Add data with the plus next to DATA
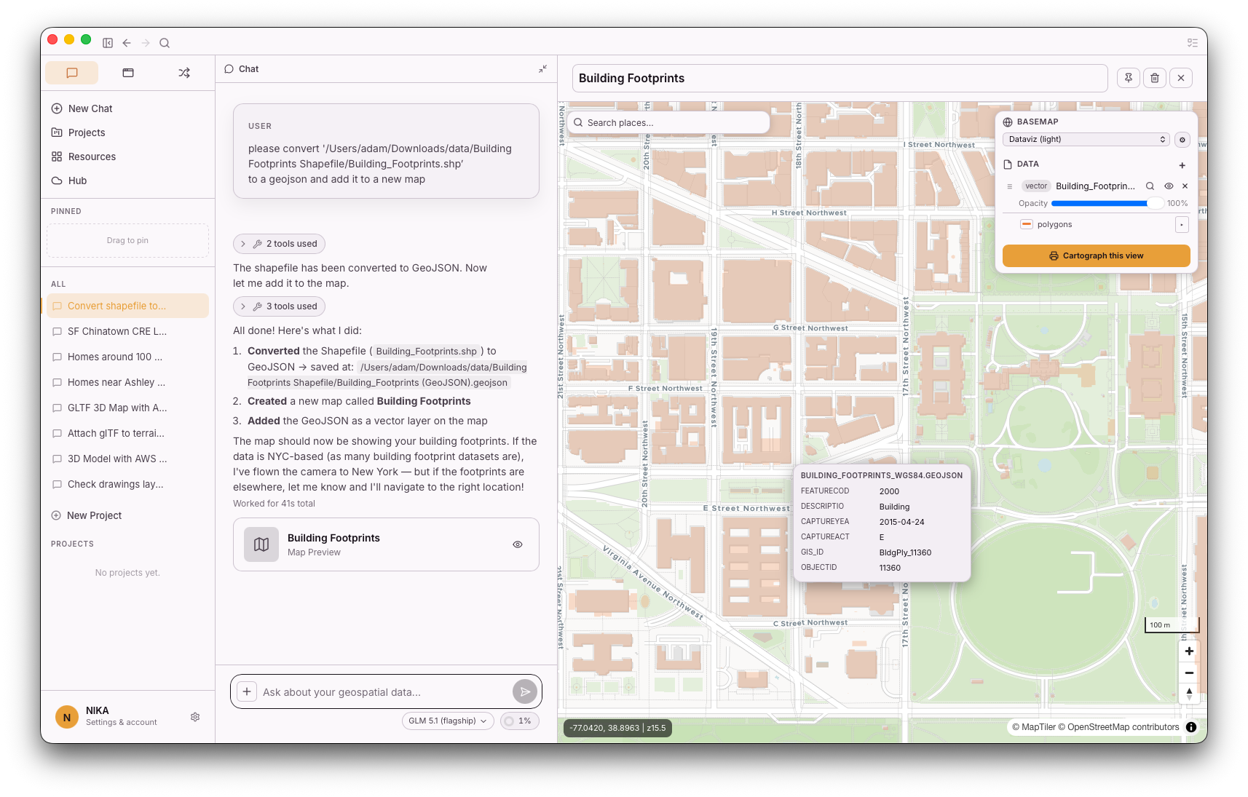 (x=1182, y=165)
